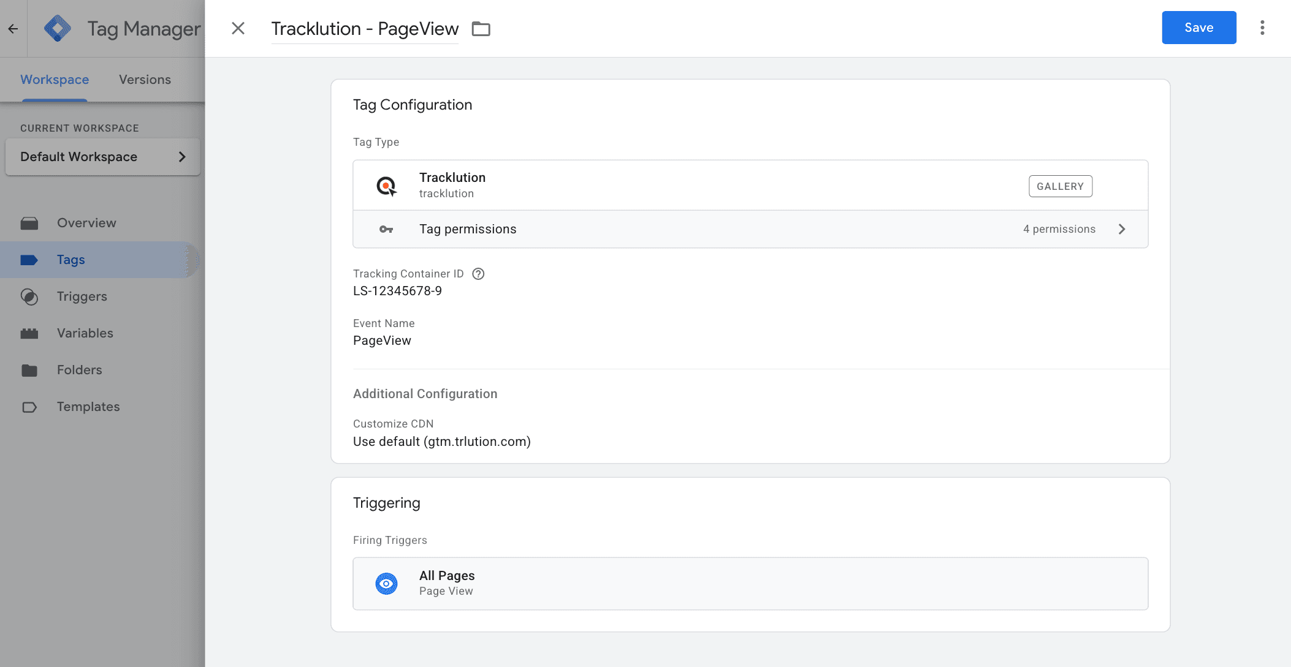This screenshot has width=1291, height=667.
Task: Switch to the Workspace tab
Action: click(x=55, y=80)
